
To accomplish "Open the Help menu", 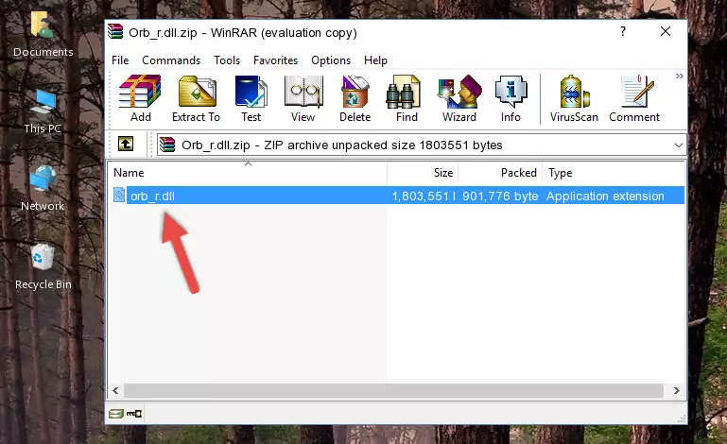I will click(375, 60).
